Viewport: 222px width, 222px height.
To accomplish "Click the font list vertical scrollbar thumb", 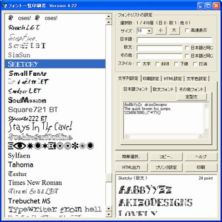I will 109,177.
